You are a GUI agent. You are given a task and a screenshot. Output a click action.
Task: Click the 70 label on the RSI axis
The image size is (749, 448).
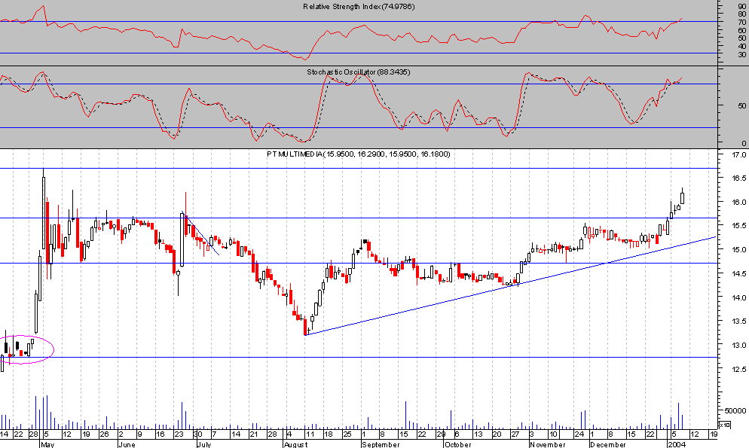click(741, 22)
